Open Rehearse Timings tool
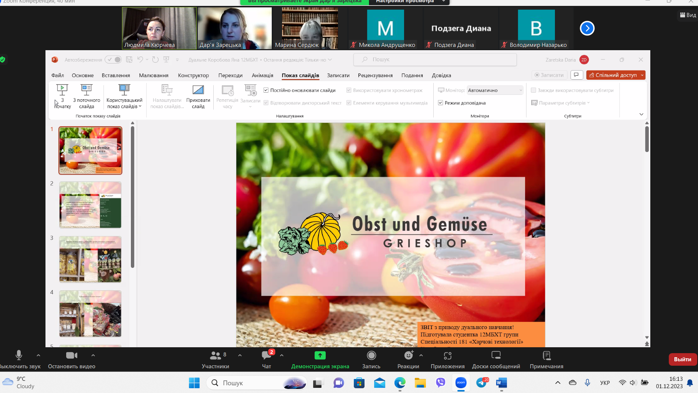 pos(227,96)
